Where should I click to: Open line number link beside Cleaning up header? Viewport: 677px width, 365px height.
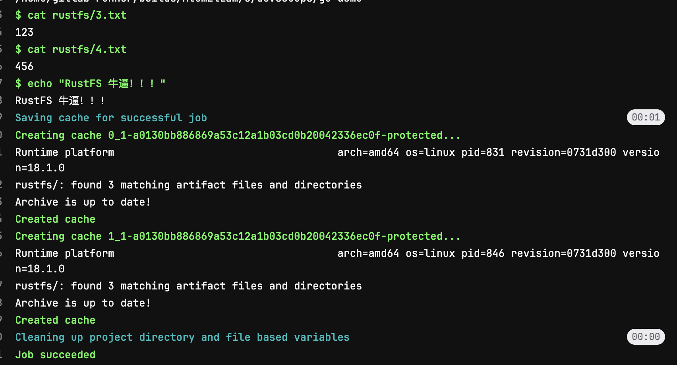click(x=1, y=337)
